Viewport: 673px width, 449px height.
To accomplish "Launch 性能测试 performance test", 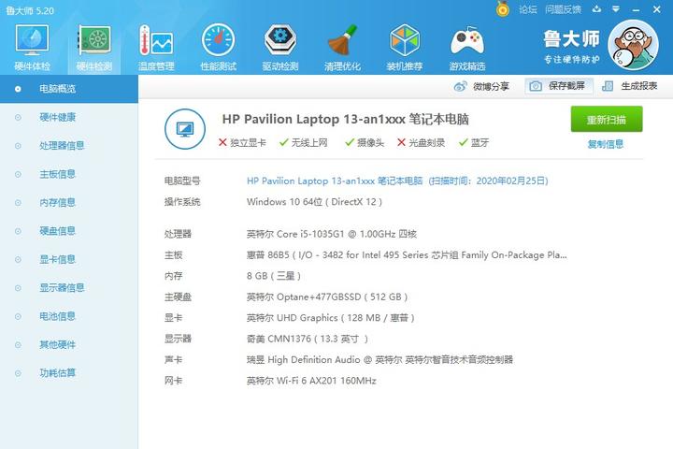I will 218,48.
